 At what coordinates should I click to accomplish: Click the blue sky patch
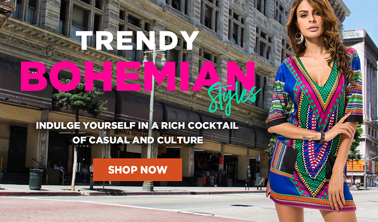pos(361,17)
